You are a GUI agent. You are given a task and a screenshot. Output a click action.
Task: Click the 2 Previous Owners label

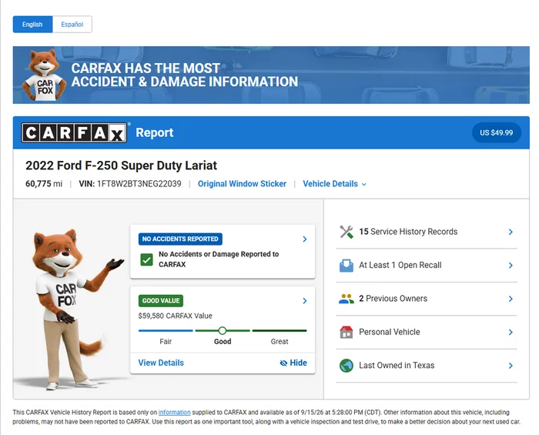pyautogui.click(x=393, y=298)
